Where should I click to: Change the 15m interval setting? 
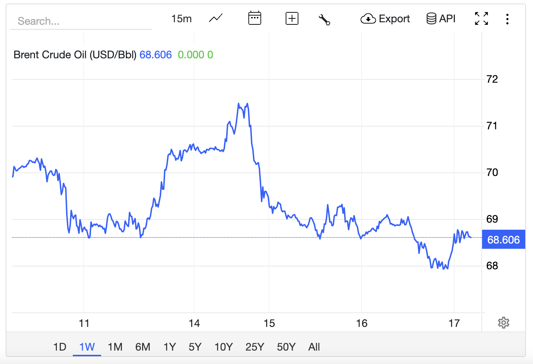click(181, 19)
